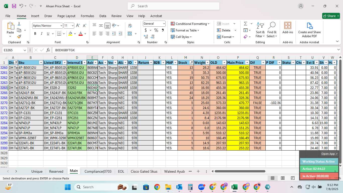Click the Cut scissors icon
Viewport: 343px width, 193px height.
[x=19, y=24]
